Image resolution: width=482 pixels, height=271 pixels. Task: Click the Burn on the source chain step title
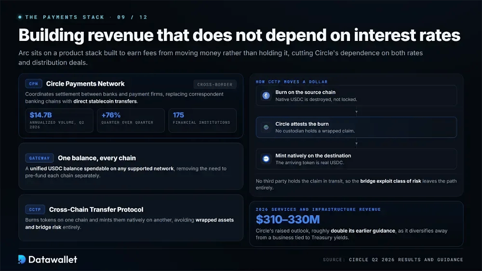pos(305,92)
